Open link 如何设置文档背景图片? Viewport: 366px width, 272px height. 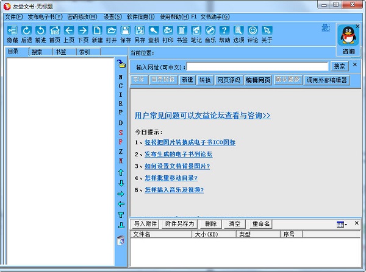click(x=177, y=166)
